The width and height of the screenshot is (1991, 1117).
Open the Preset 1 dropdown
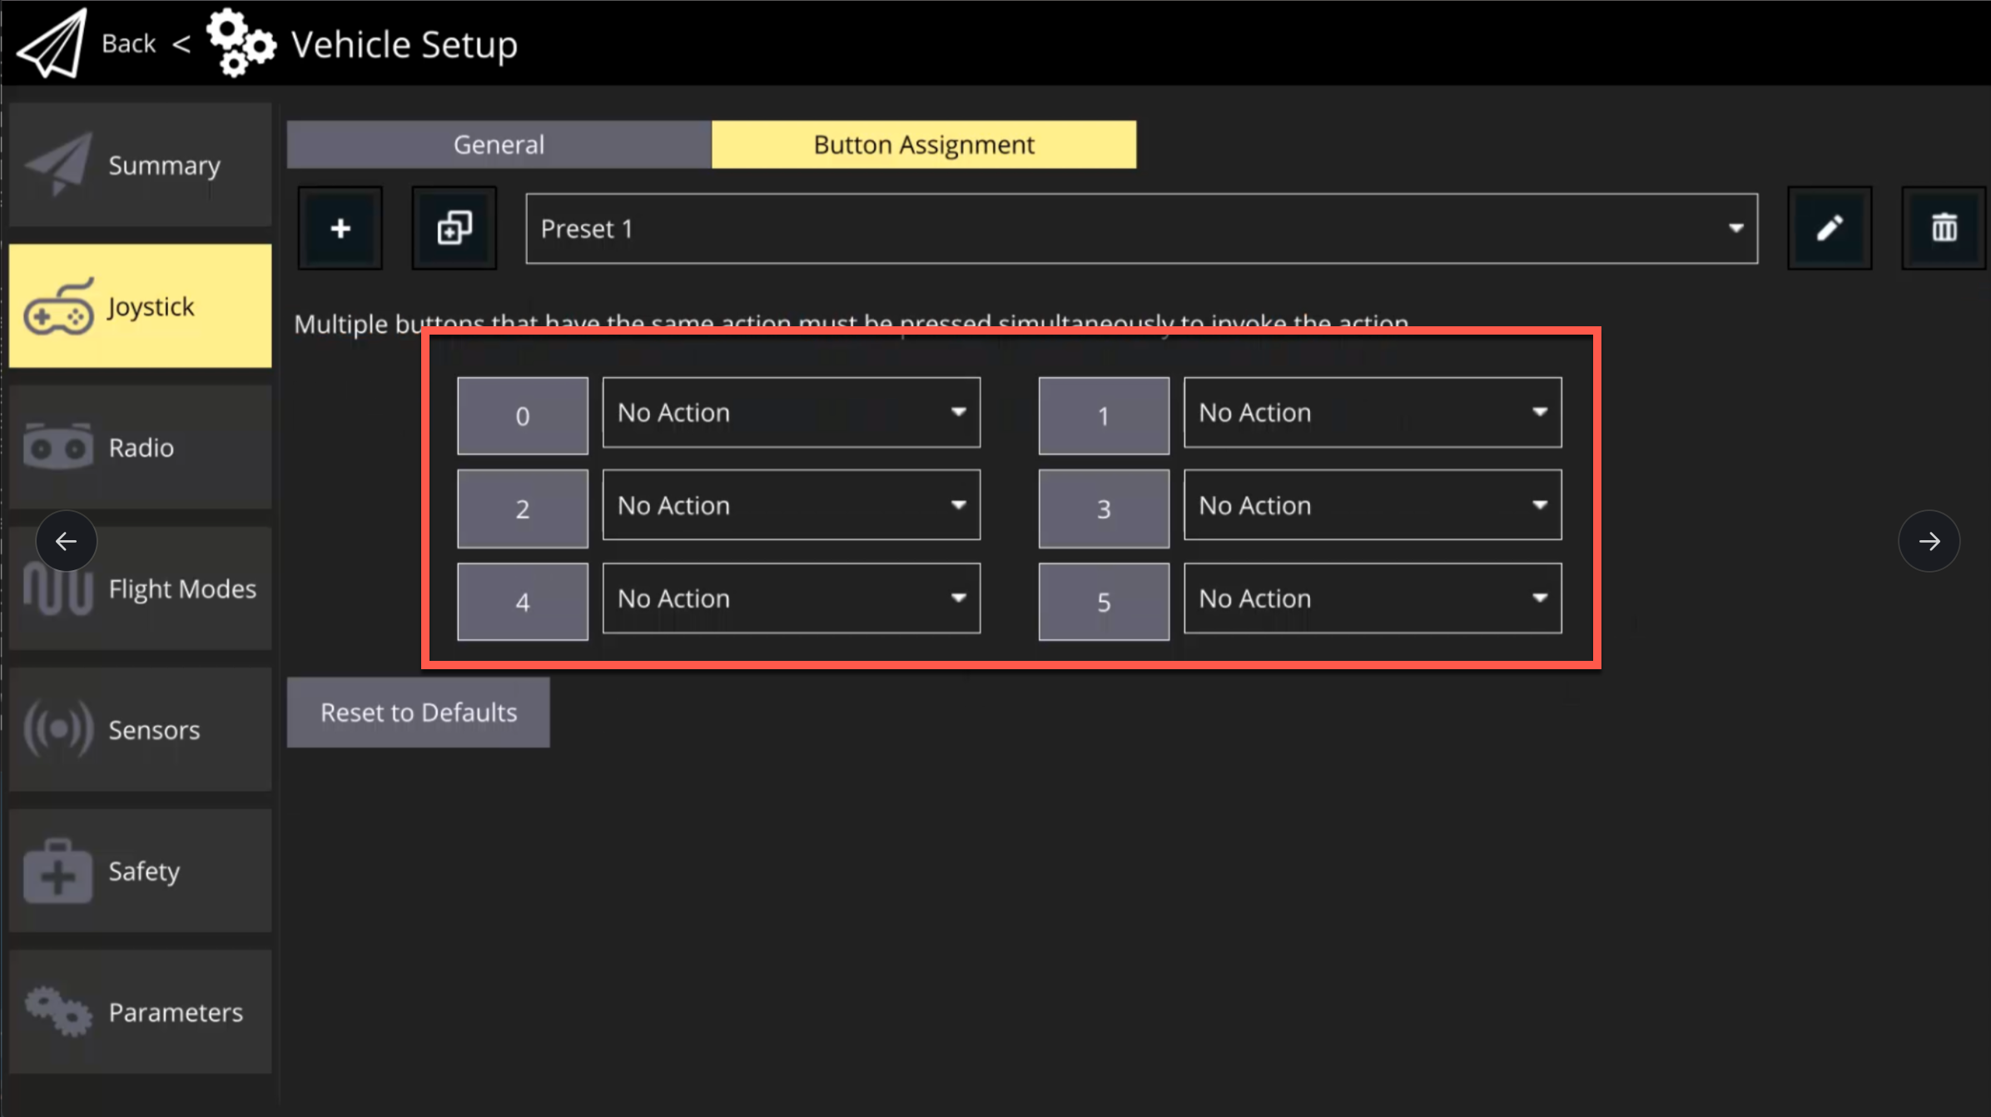(1141, 229)
